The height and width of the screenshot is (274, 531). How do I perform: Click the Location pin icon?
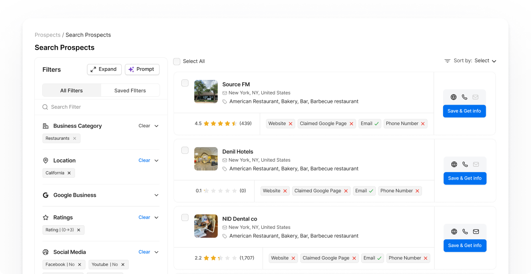coord(45,160)
